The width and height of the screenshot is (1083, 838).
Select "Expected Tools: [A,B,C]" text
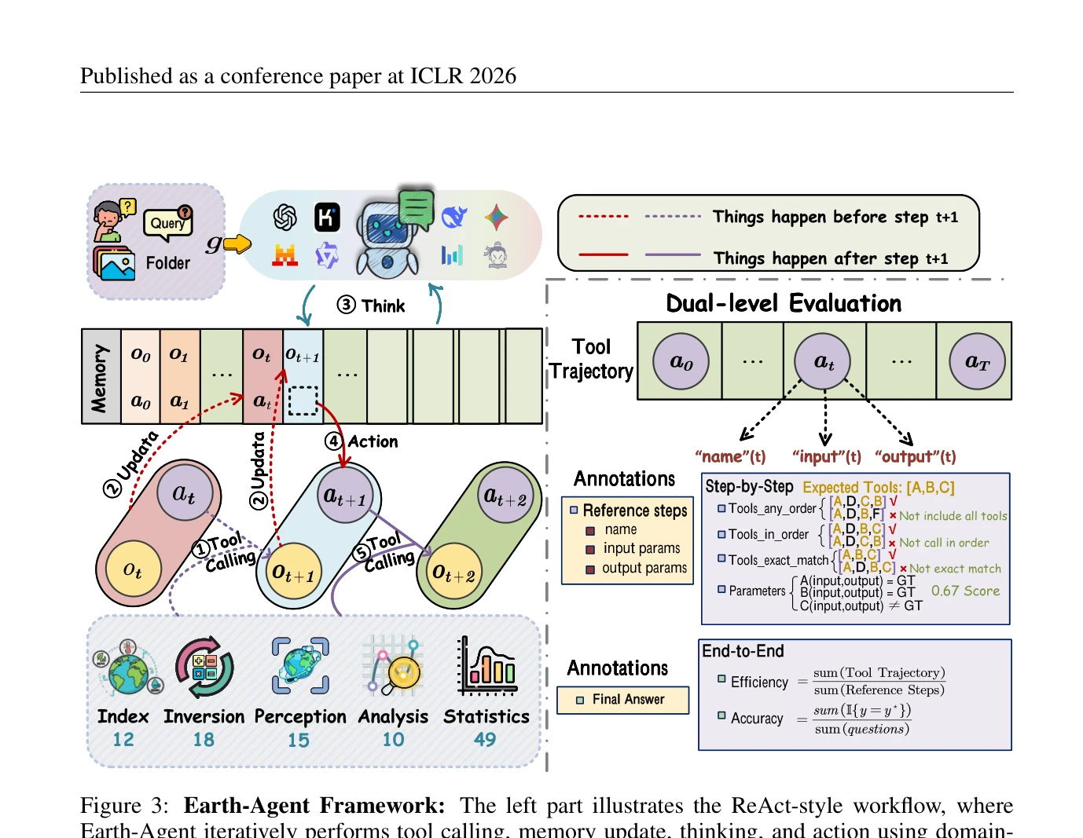(x=879, y=488)
